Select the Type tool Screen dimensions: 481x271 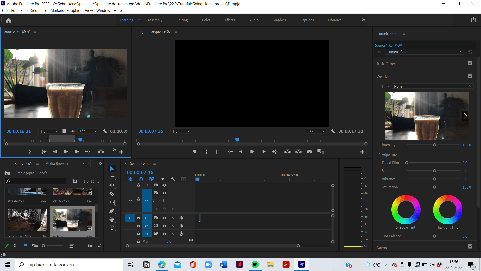[112, 228]
